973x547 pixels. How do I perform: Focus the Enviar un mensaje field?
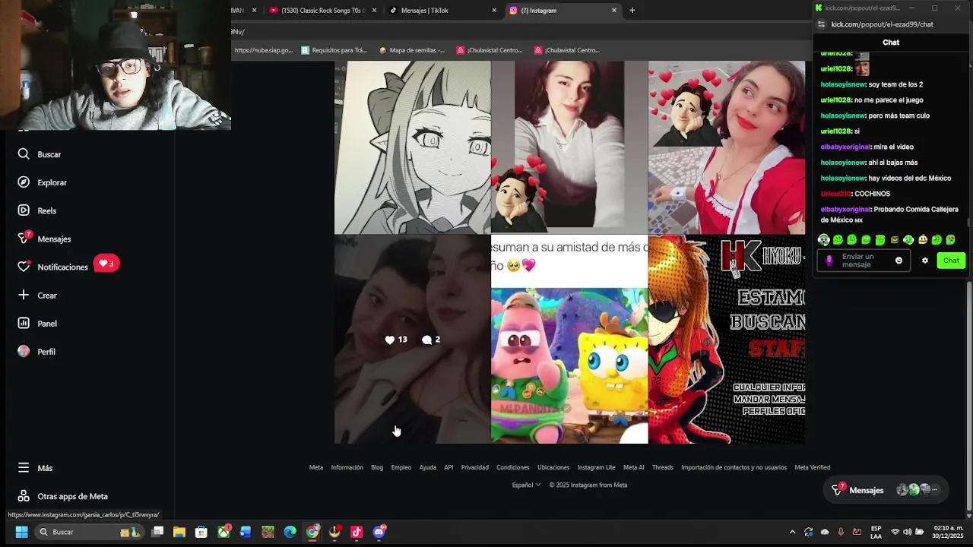[865, 261]
